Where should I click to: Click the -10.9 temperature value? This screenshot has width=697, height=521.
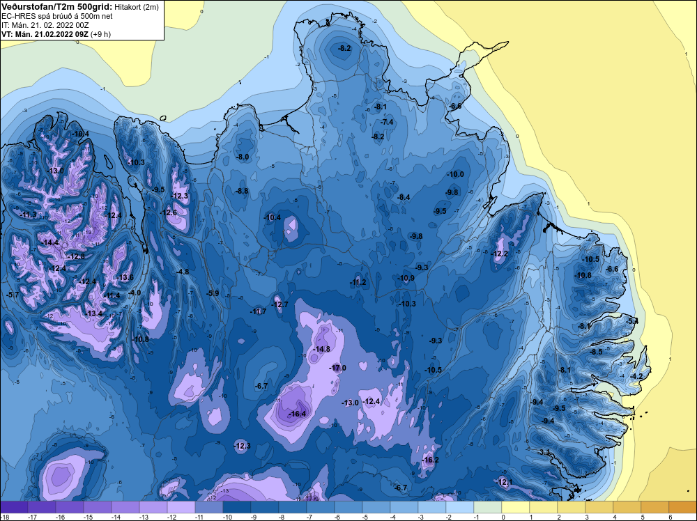click(406, 278)
